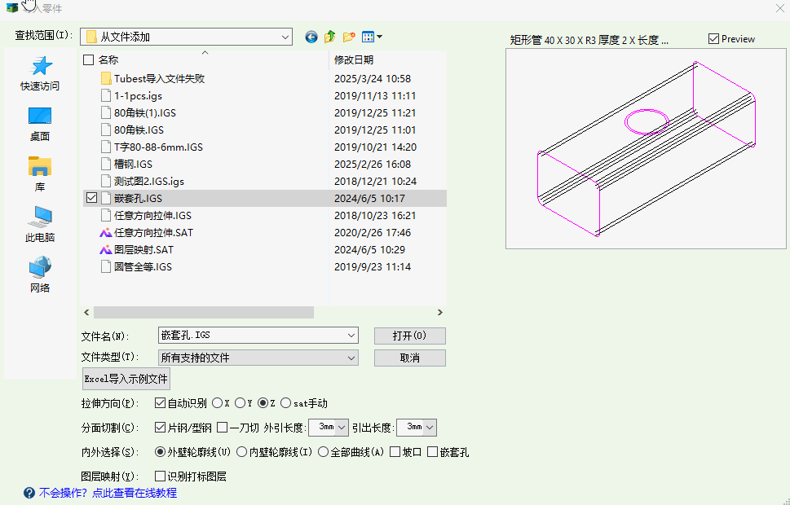
Task: Open the 文件类型 dropdown
Action: (x=351, y=358)
